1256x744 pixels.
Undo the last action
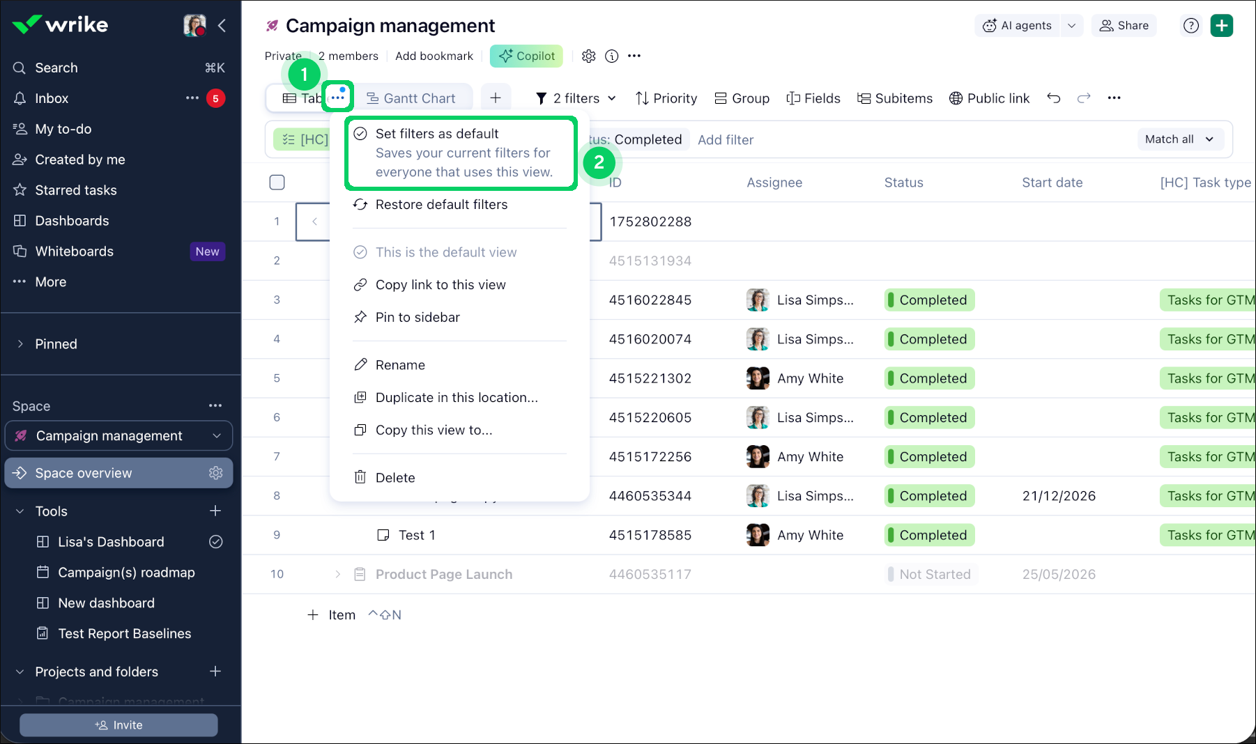1054,98
